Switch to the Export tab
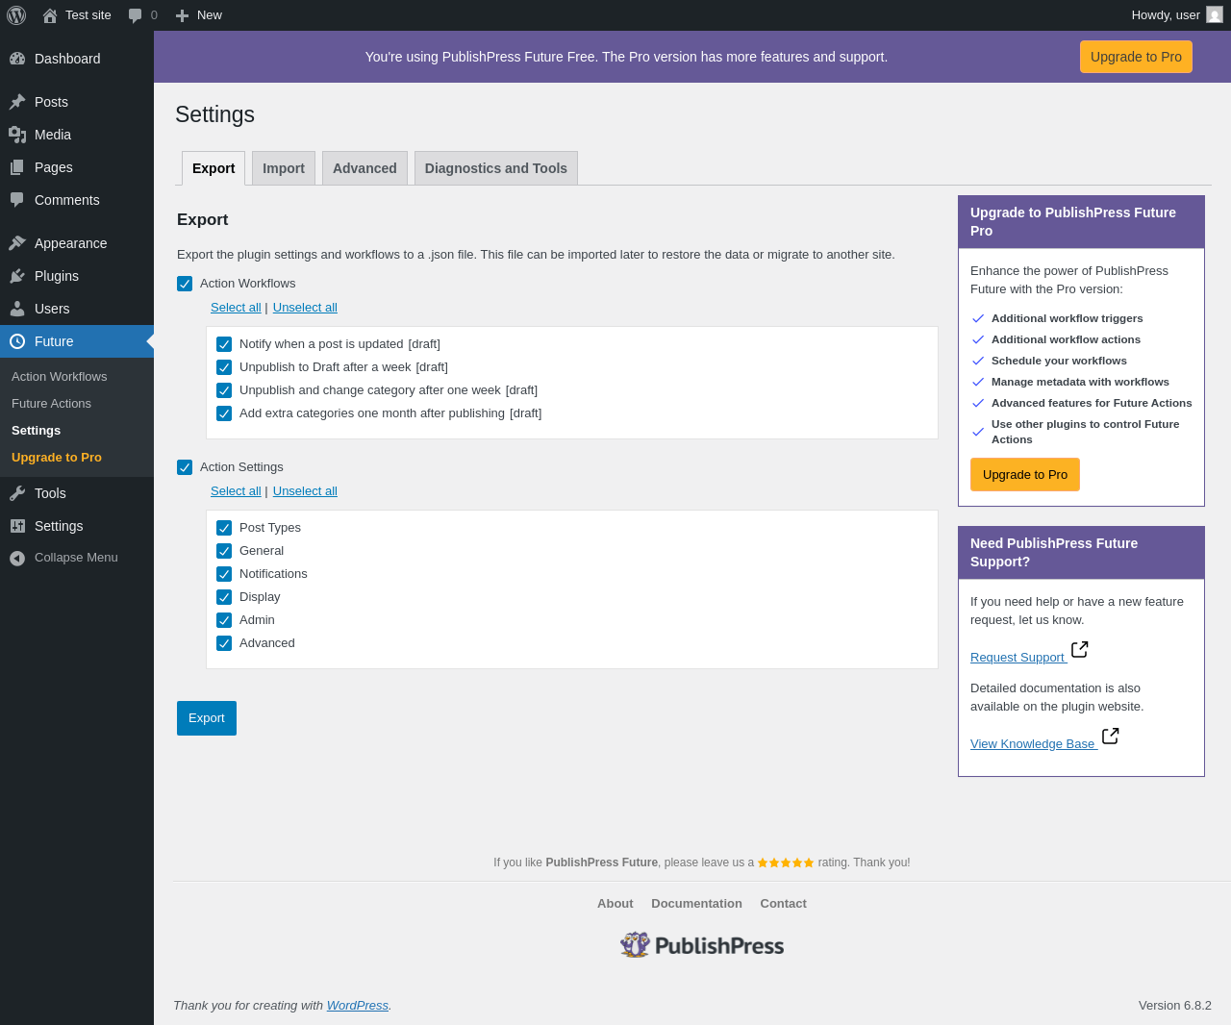 click(214, 168)
